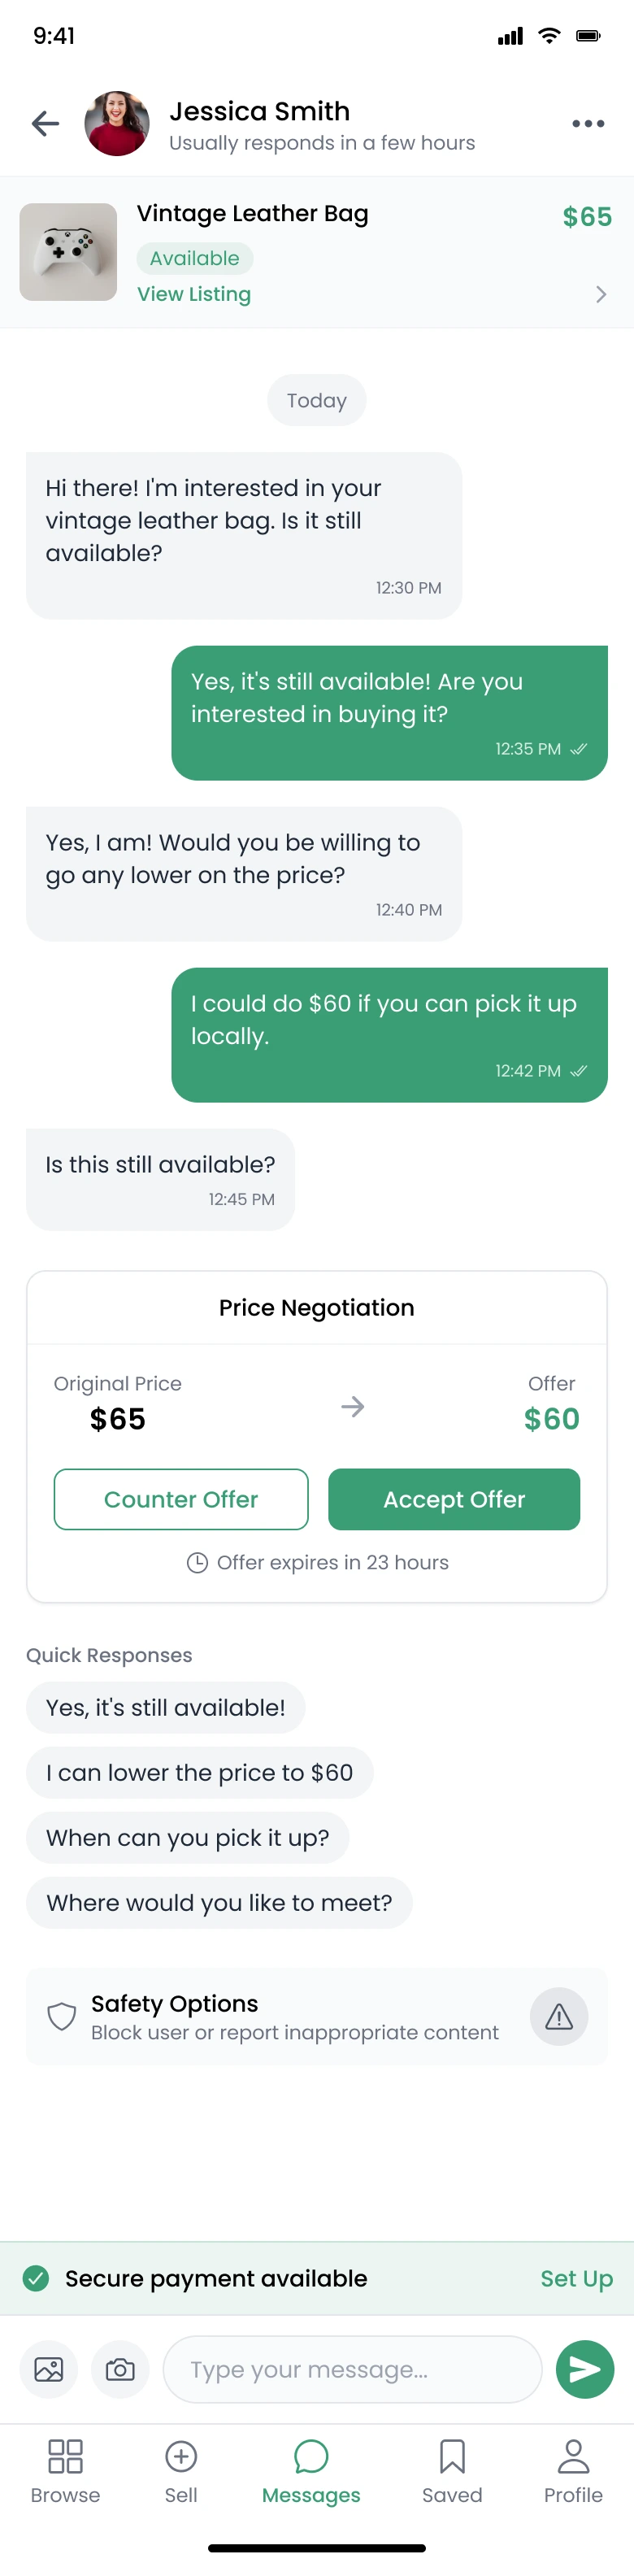Tap Set Up for secure payment
The image size is (634, 2576).
[576, 2278]
